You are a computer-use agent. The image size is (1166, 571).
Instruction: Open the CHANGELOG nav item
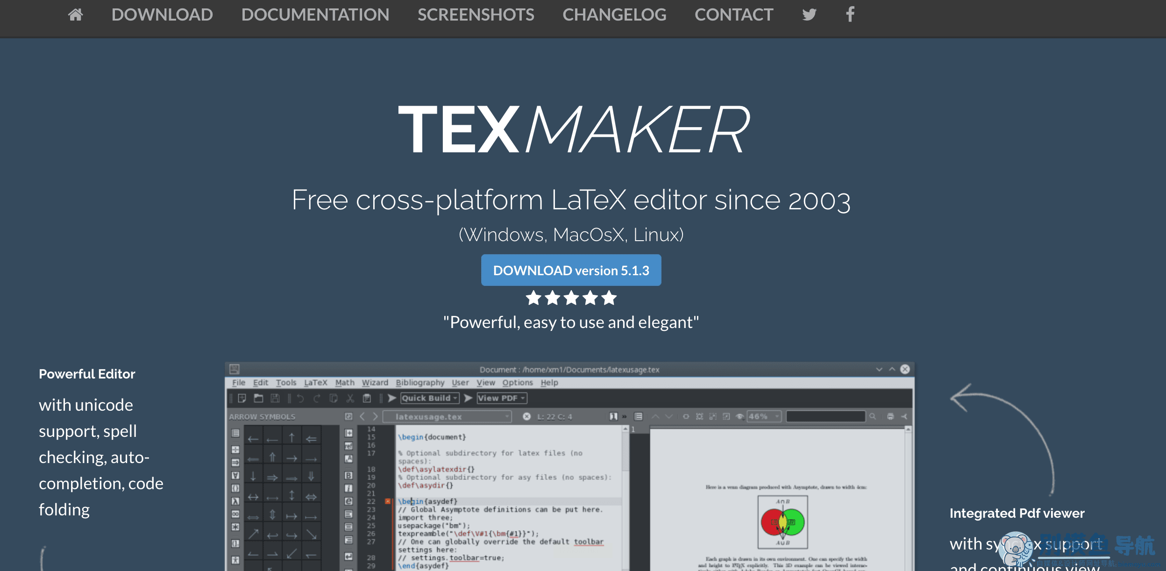(x=614, y=15)
